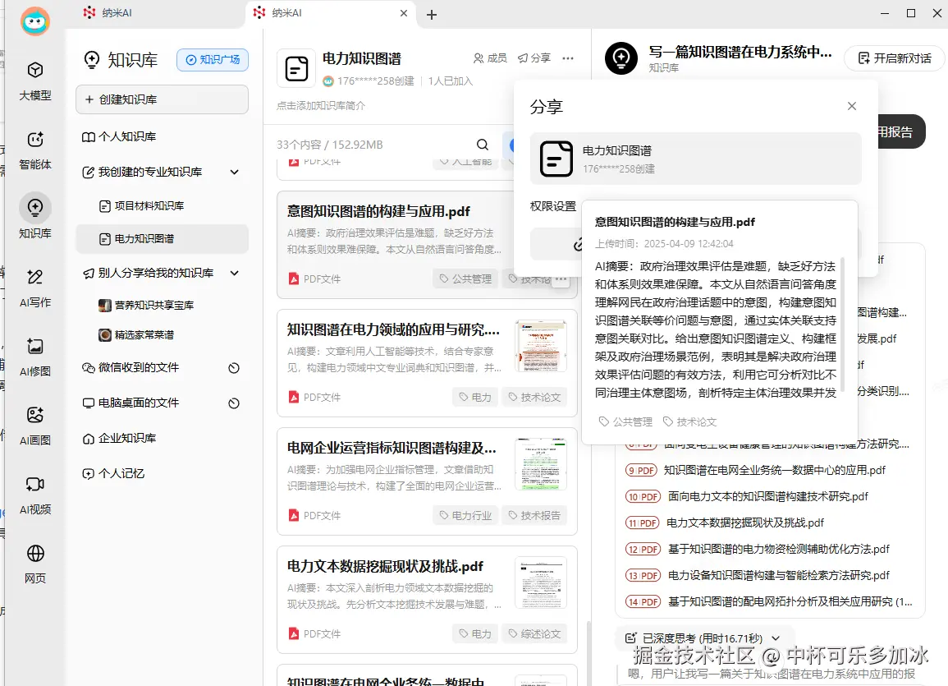This screenshot has width=948, height=686.
Task: Click the 电力知识图谱 header document icon
Action: pos(296,68)
